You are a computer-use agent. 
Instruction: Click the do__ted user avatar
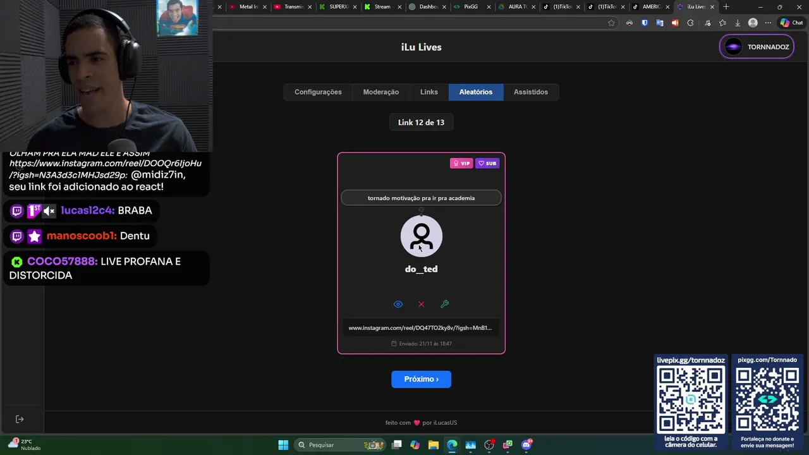tap(422, 236)
